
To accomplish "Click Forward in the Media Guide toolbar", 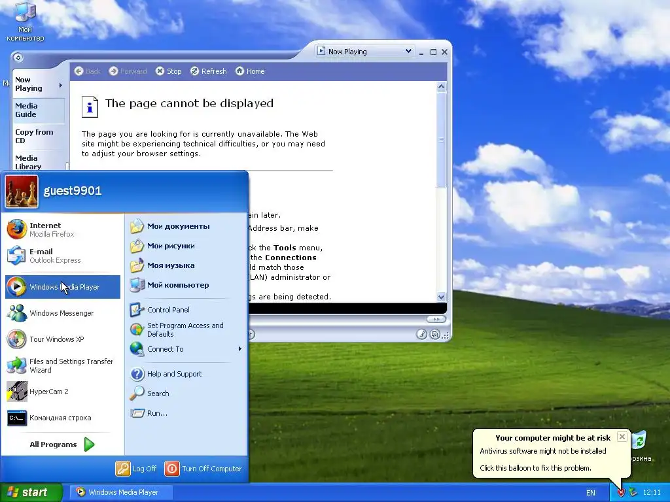I will tap(128, 71).
